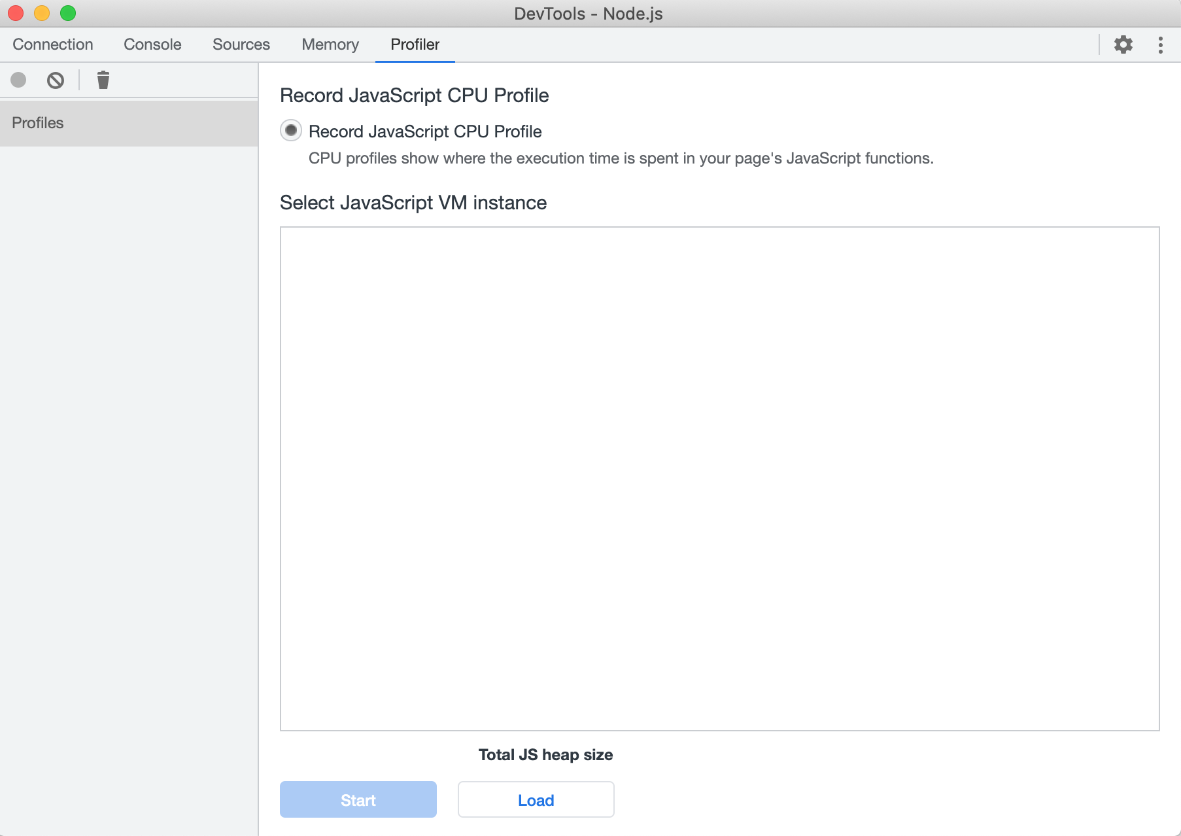Select the Profiles sidebar item

[x=129, y=123]
